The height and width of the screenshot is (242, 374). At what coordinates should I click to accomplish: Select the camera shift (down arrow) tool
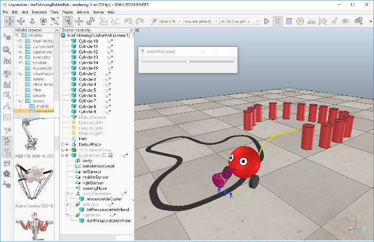pyautogui.click(x=32, y=21)
